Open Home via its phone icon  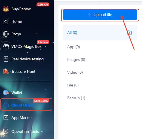coord(6,21)
